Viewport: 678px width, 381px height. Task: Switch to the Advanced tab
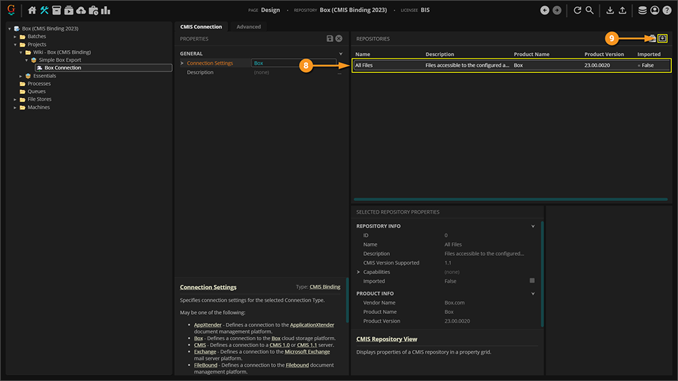click(248, 27)
